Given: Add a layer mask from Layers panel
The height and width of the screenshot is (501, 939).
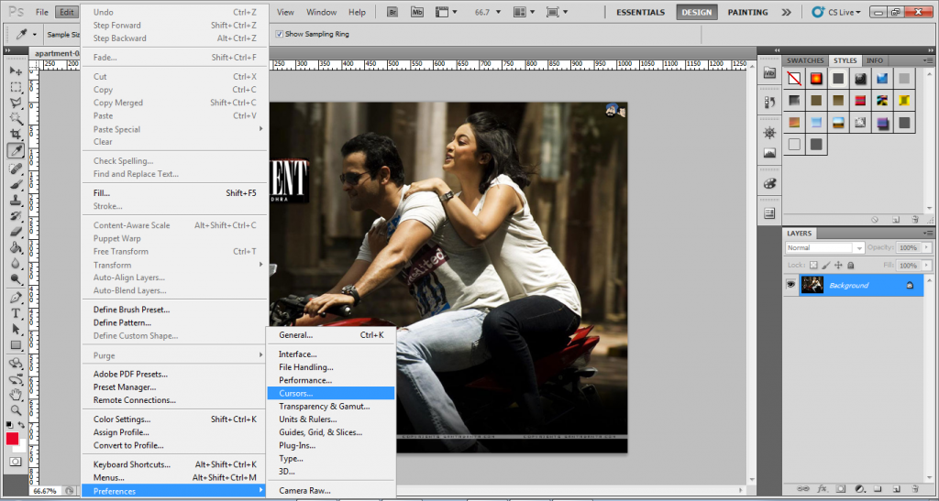Looking at the screenshot, I should (x=841, y=489).
